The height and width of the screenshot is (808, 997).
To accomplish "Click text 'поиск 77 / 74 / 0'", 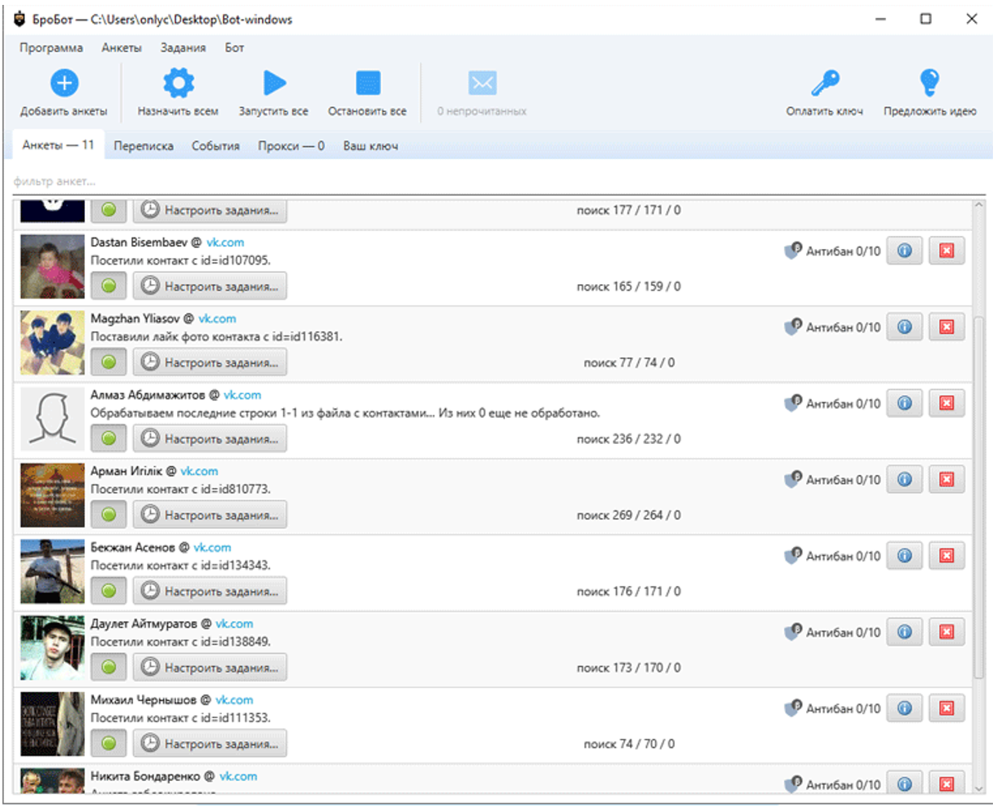I will click(x=629, y=362).
